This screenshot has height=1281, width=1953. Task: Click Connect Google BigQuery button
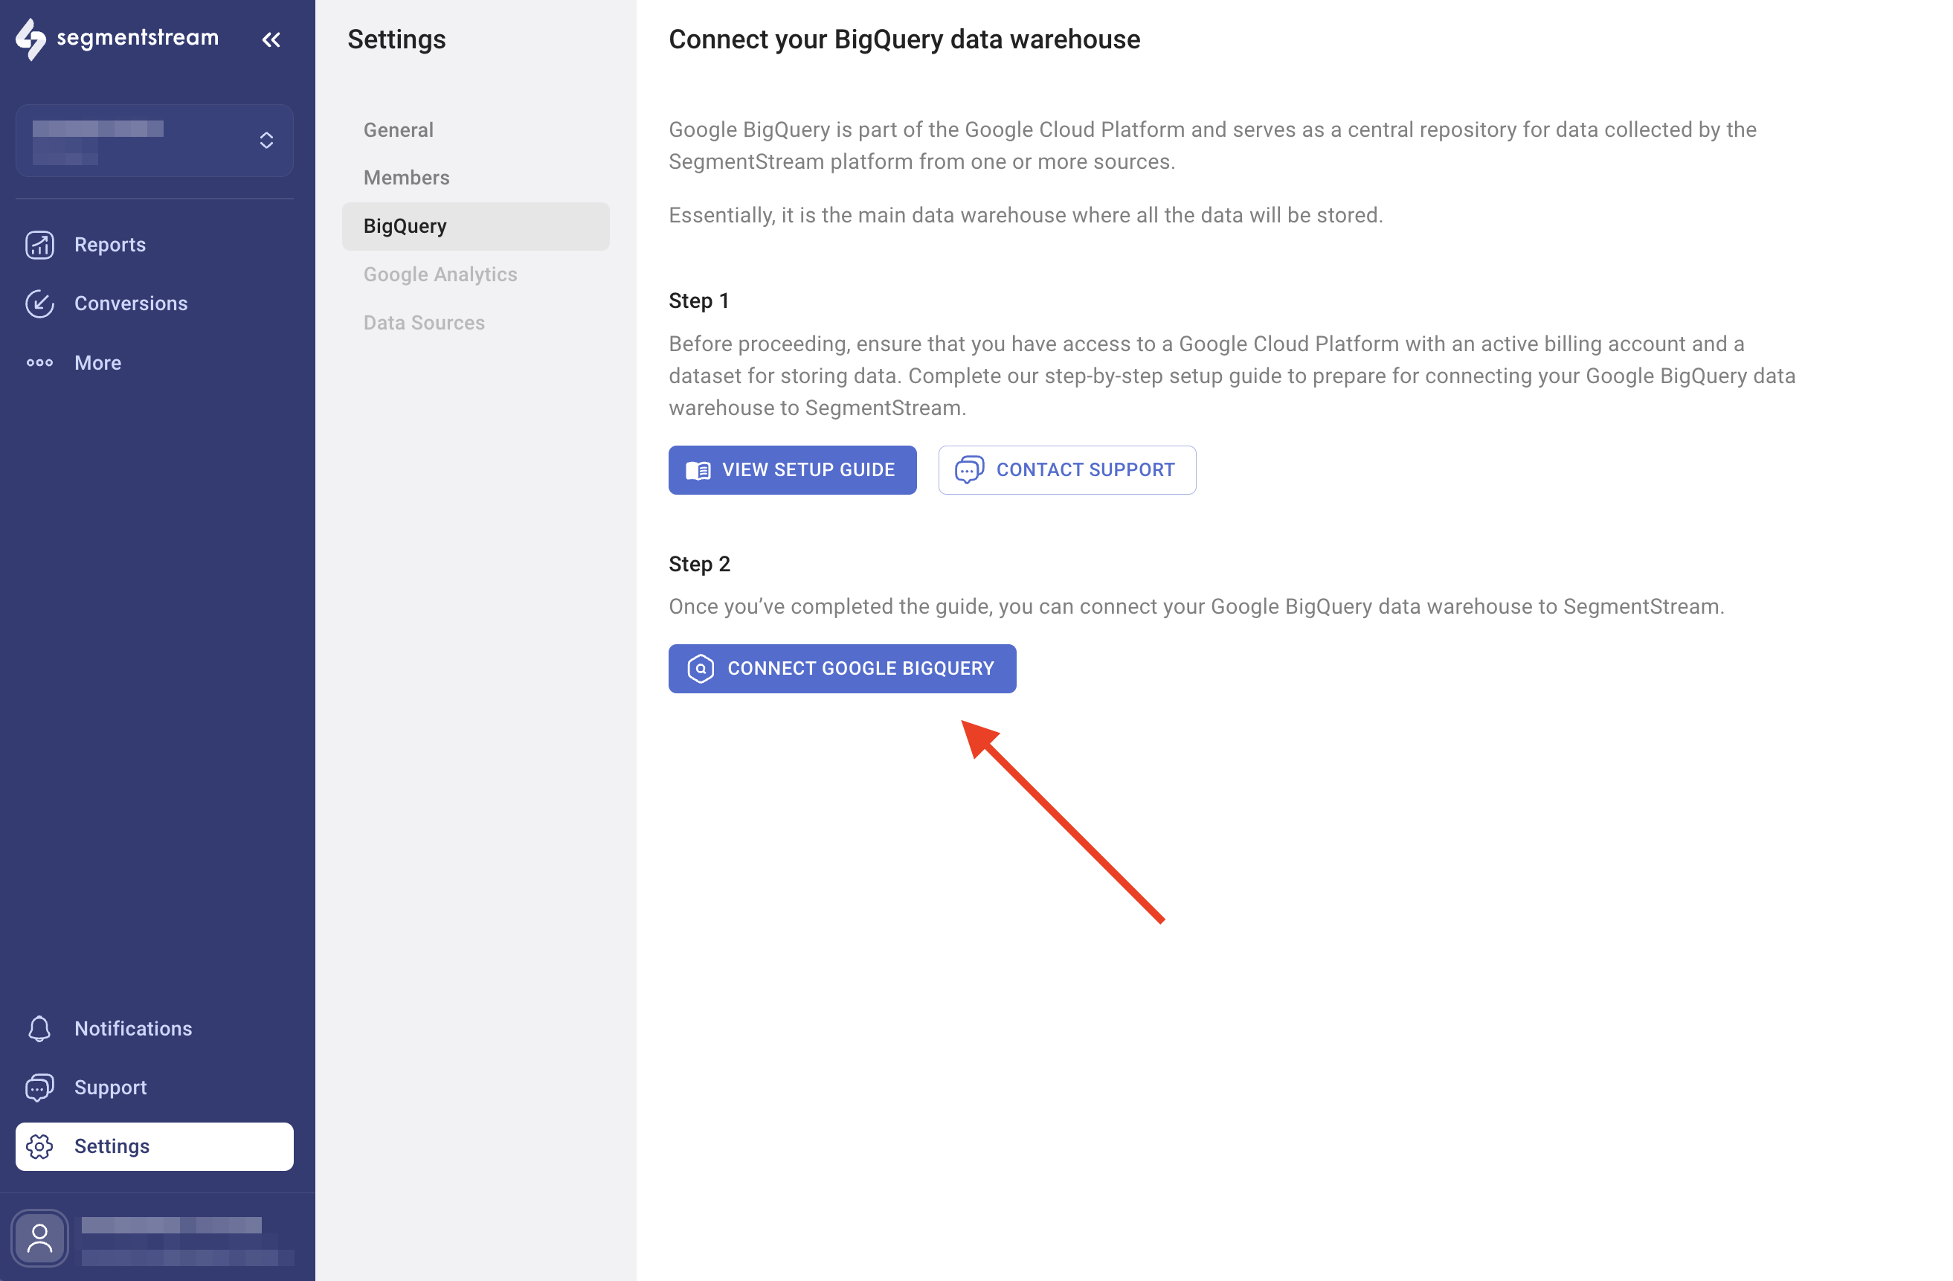tap(842, 669)
